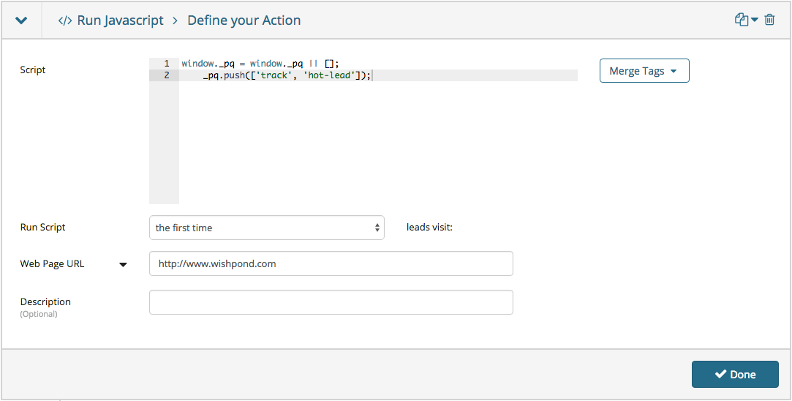Click line number 1 in the gutter
The image size is (792, 401).
pos(167,64)
